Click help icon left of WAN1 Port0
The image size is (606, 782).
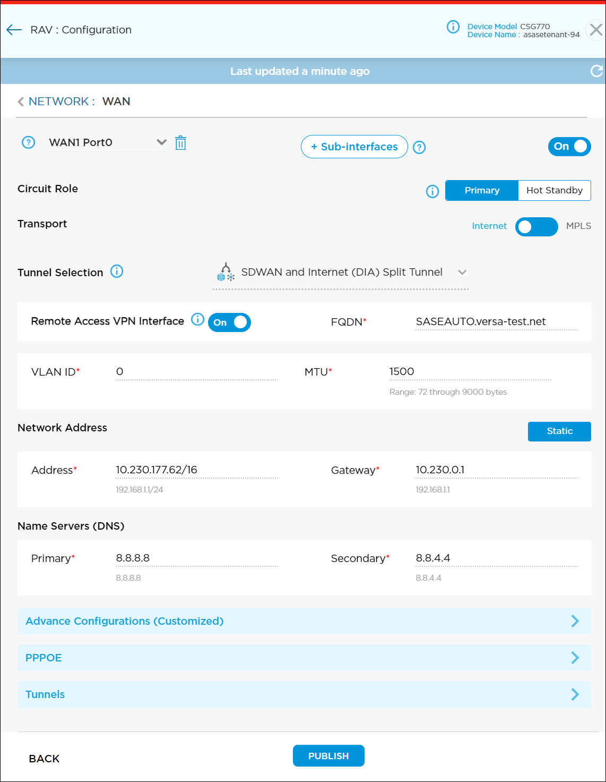[28, 142]
